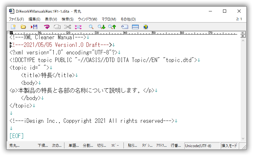Click the paragraph line starting '<p>本製品の特長'
Viewport: 253px width, 156px height.
click(x=82, y=90)
